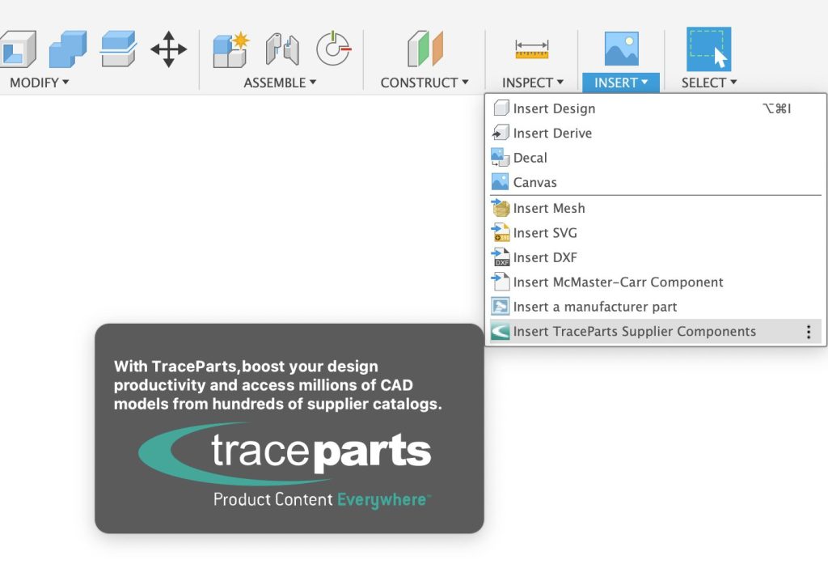828x564 pixels.
Task: Collapse the INSERT dropdown menu
Action: click(x=621, y=83)
